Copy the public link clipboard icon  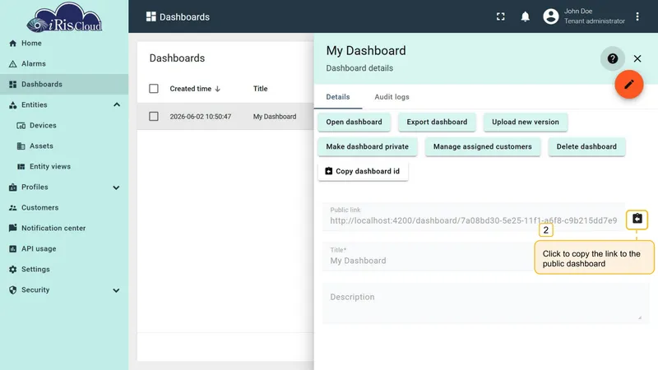coord(637,219)
